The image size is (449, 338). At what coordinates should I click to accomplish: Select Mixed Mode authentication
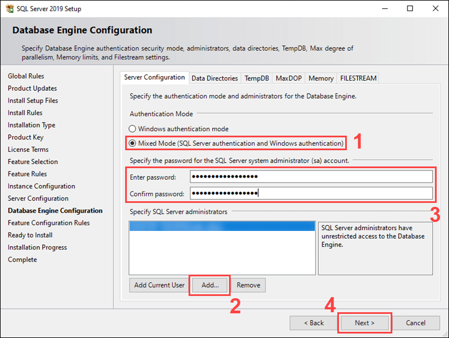132,143
